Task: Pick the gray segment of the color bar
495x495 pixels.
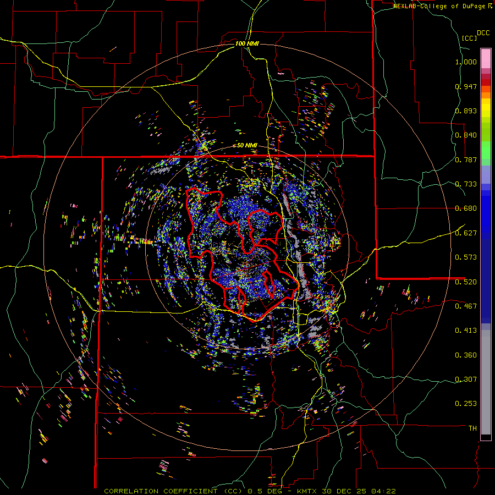Action: click(486, 382)
